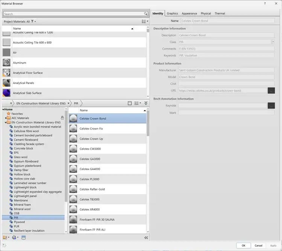Viewport: 282px width, 251px height.
Task: Collapse the EN-Construction-Material-Library-ENG folder
Action: [x=6, y=122]
